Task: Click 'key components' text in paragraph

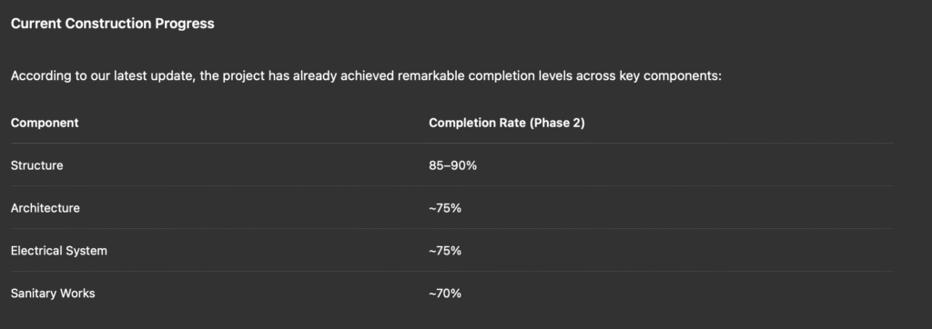Action: (666, 76)
